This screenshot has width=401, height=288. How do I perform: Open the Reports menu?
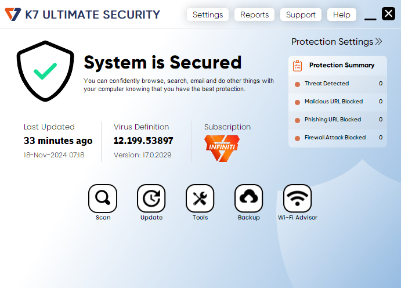pyautogui.click(x=254, y=15)
